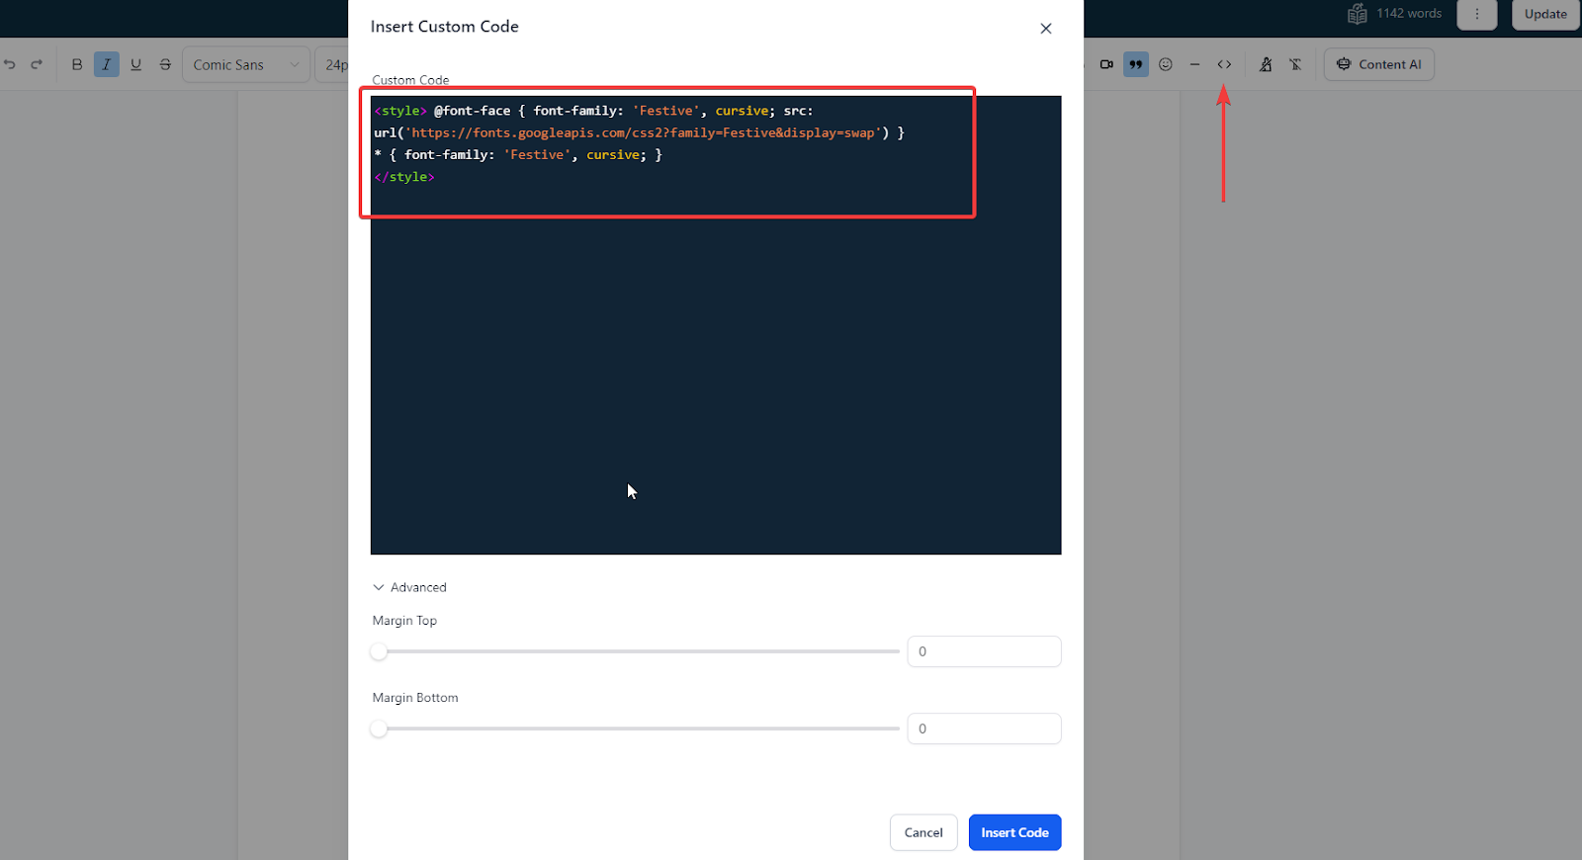Open the three-dot options menu
Viewport: 1582px width, 860px height.
(x=1477, y=14)
